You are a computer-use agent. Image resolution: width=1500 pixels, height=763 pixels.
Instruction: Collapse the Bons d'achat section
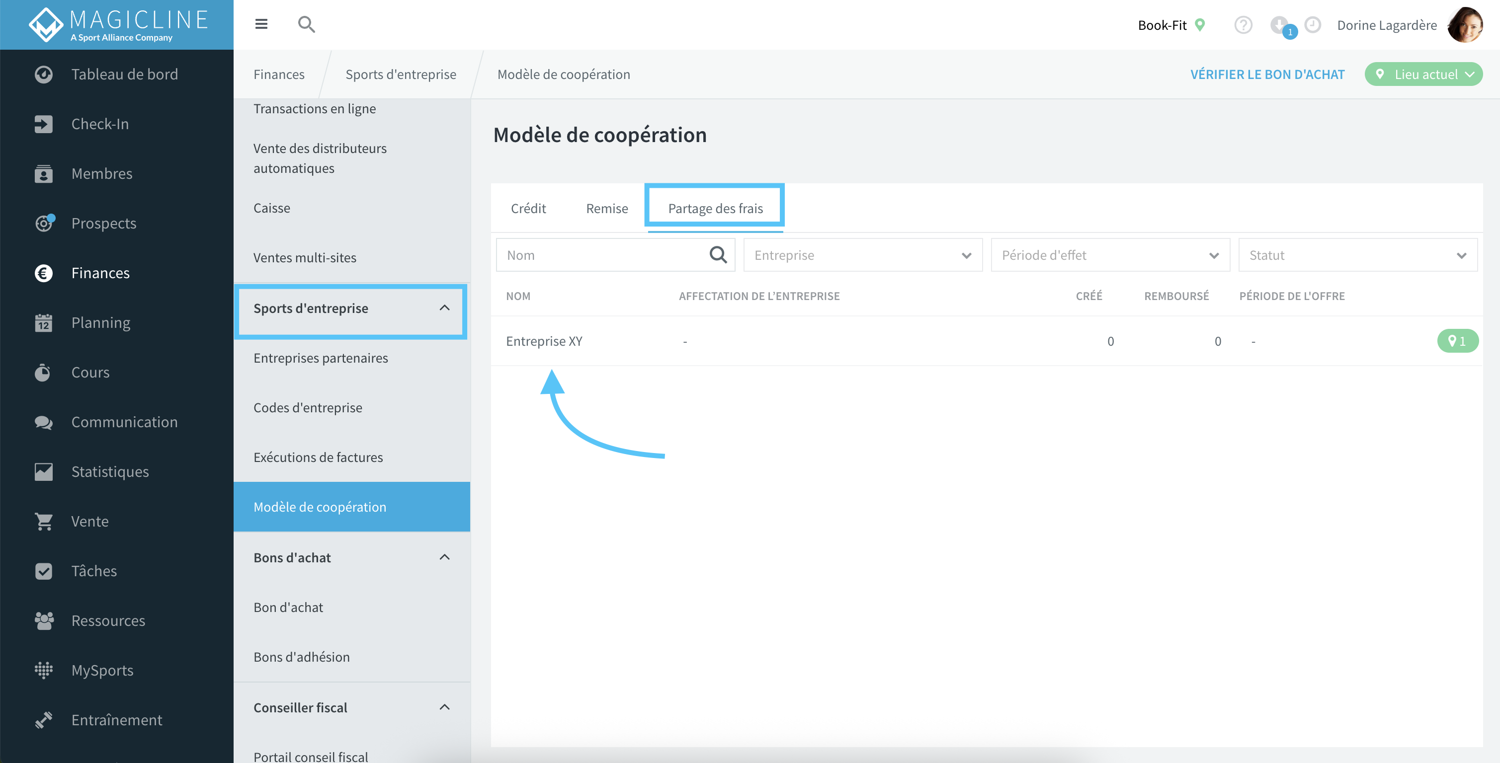[x=444, y=557]
